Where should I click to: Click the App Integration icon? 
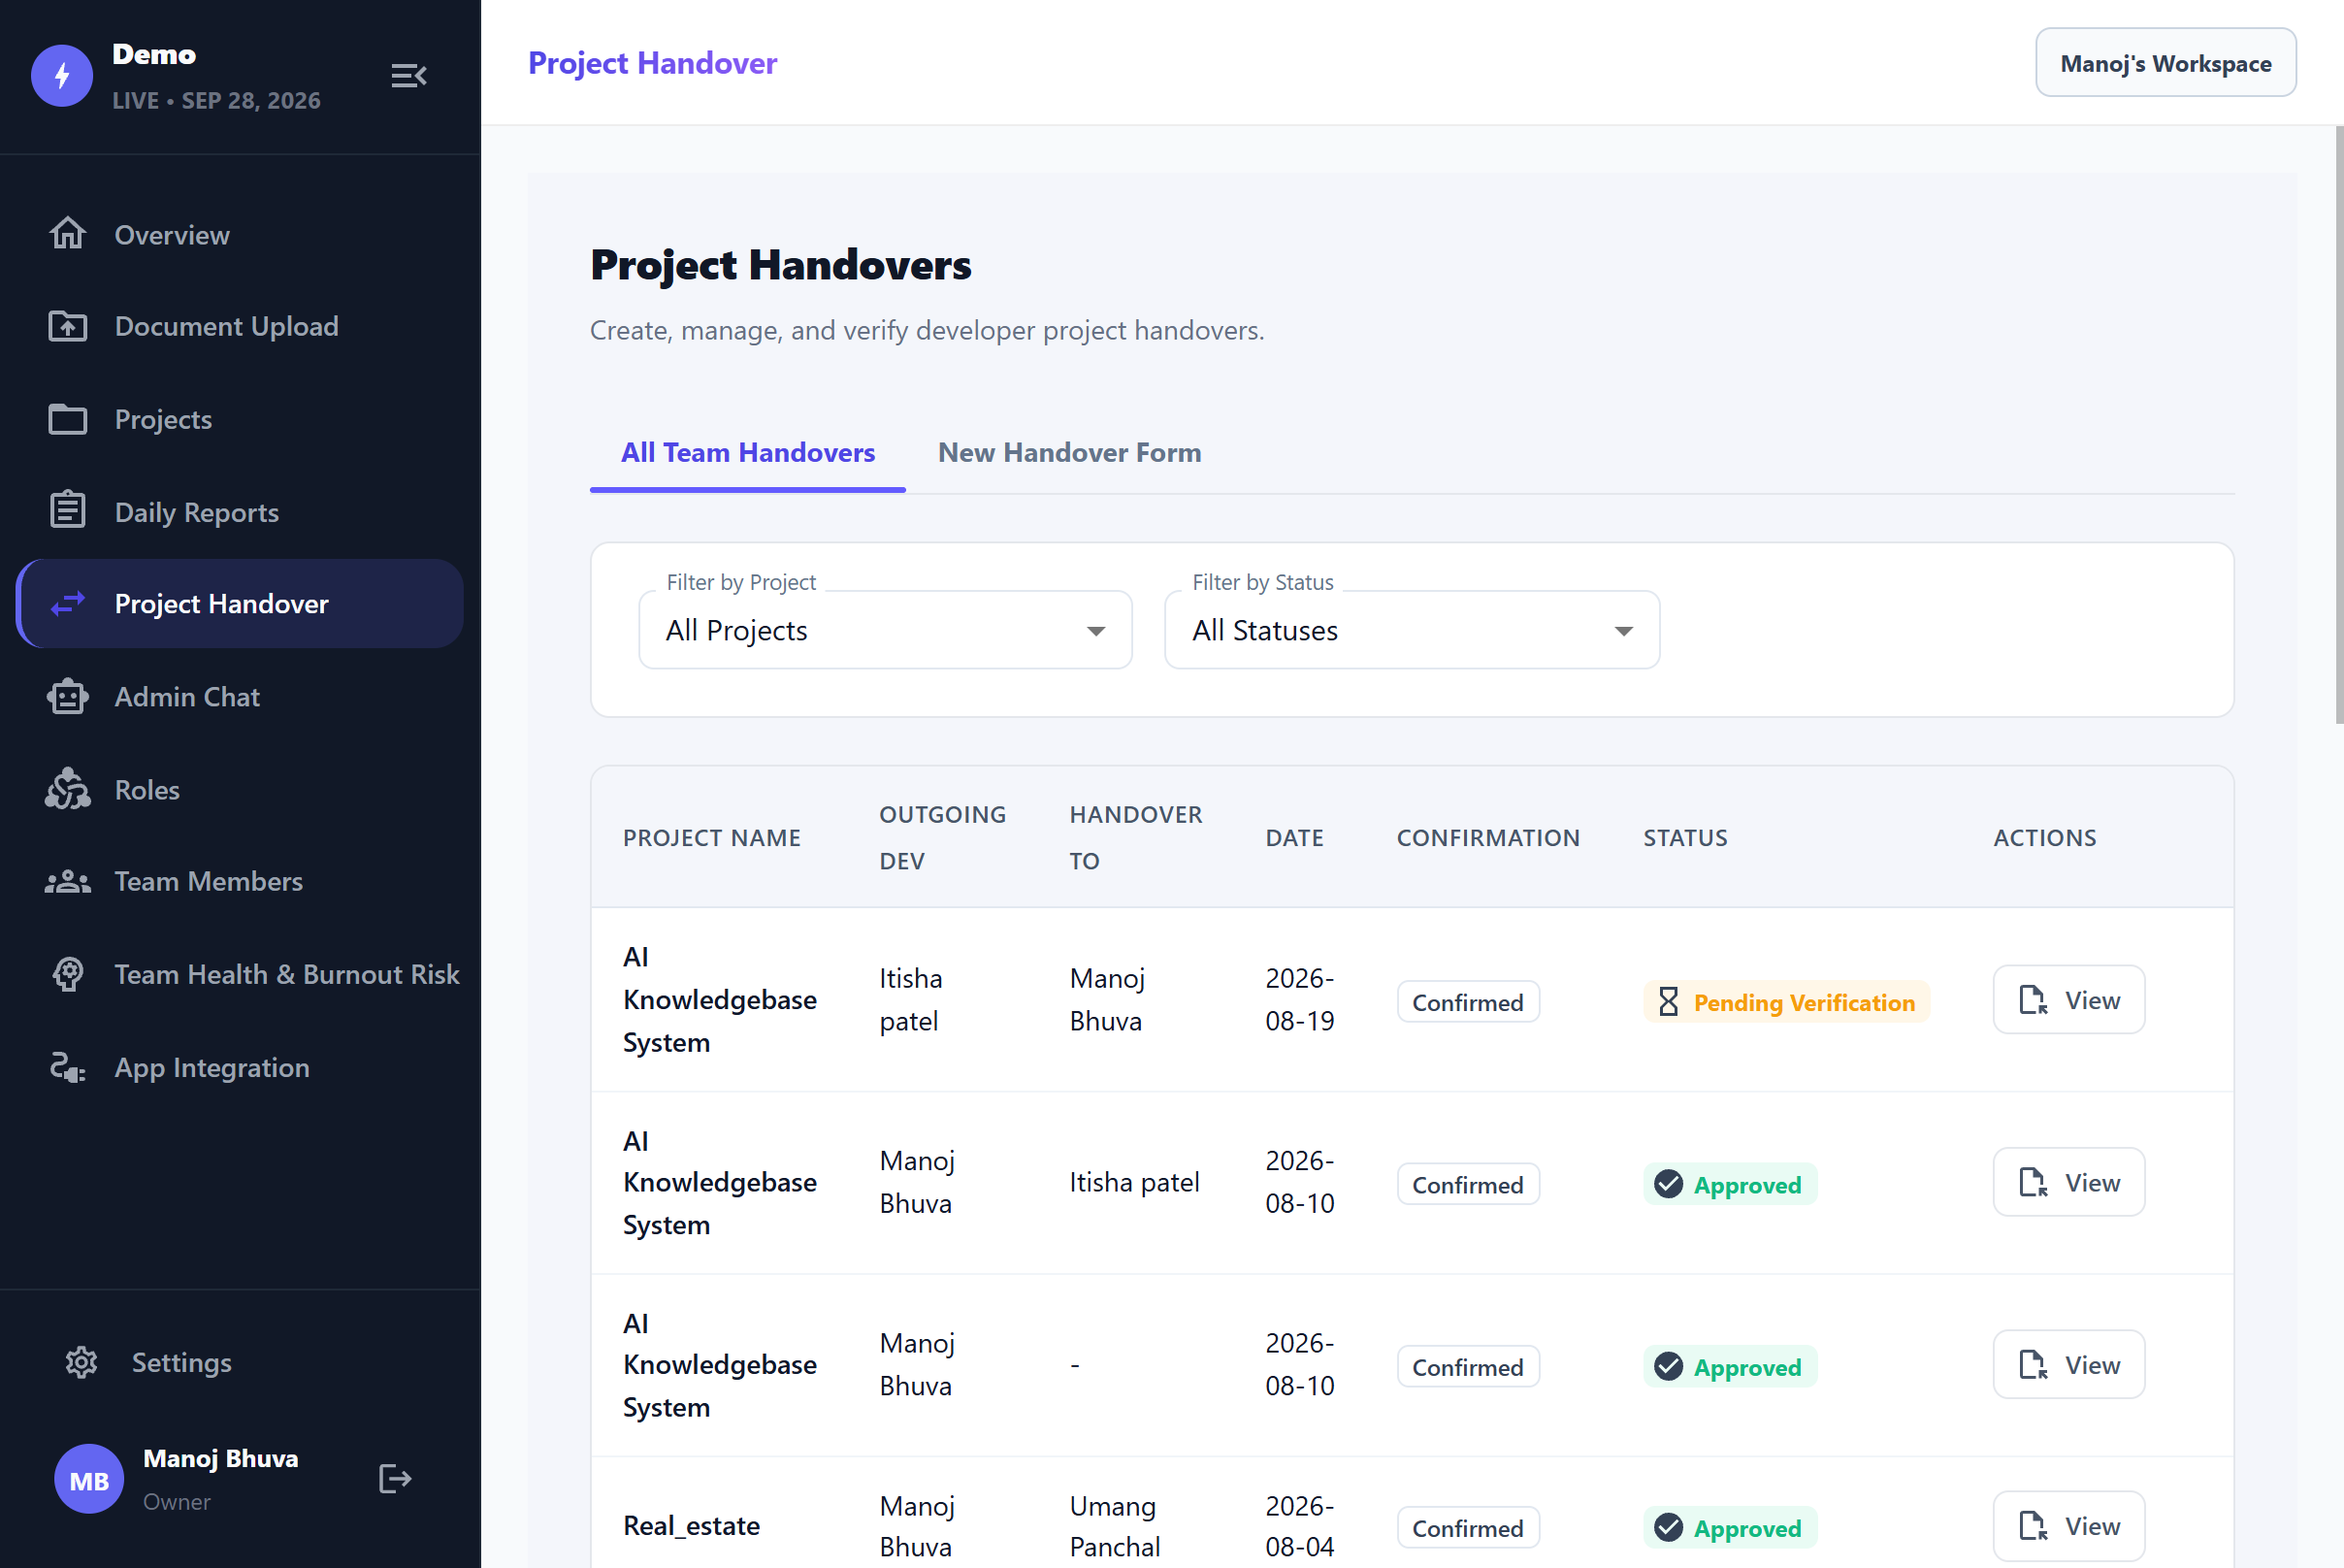pyautogui.click(x=68, y=1067)
